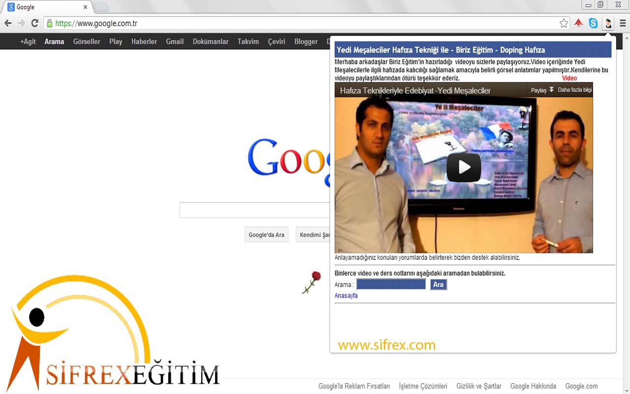Image resolution: width=630 pixels, height=394 pixels.
Task: Select the Google tab
Action: (x=47, y=7)
